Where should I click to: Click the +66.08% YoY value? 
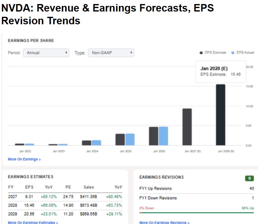49,205
